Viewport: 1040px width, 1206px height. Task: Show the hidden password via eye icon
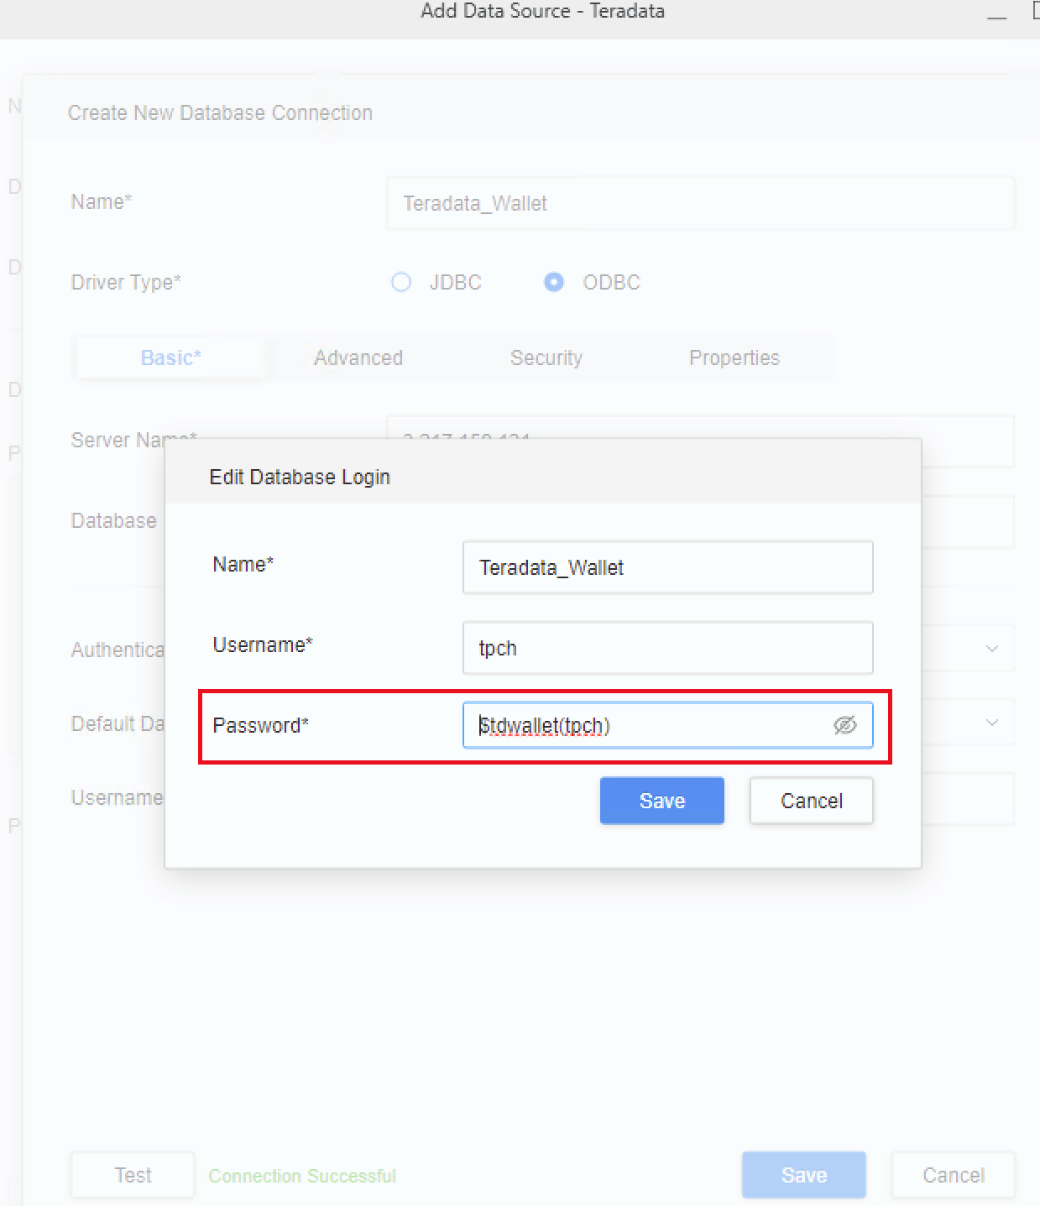tap(845, 724)
